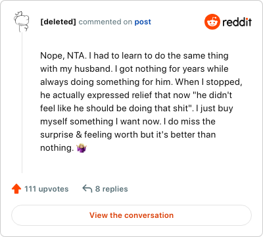Click the "commented on" text
This screenshot has height=237, width=263.
point(105,22)
